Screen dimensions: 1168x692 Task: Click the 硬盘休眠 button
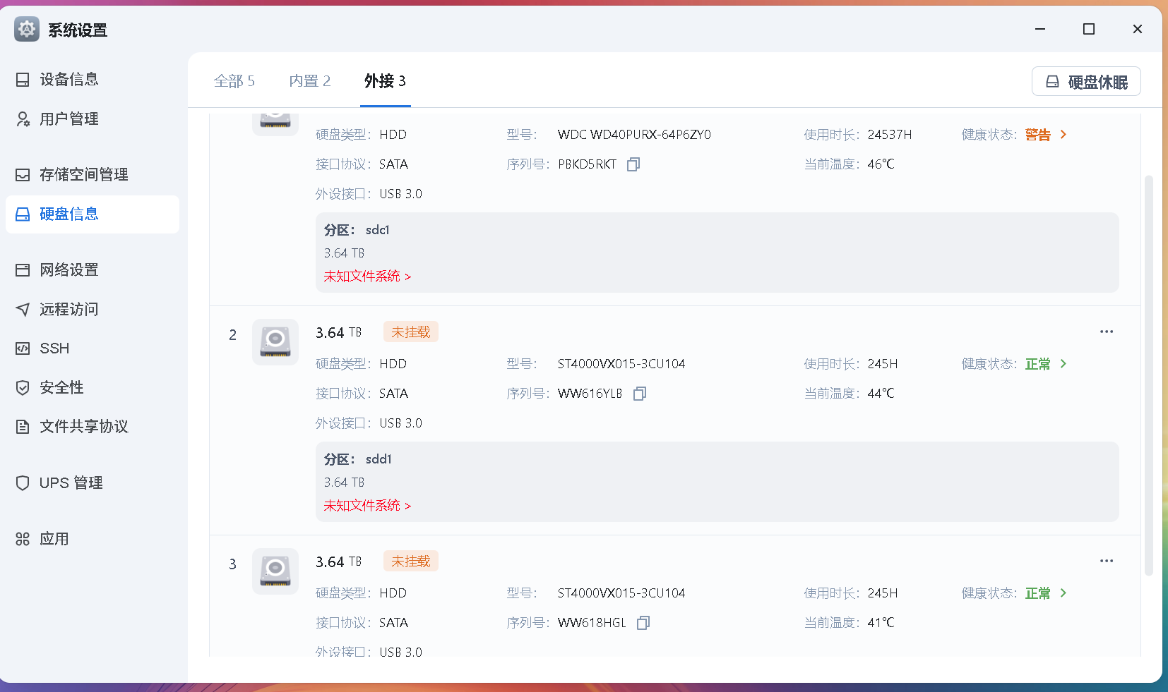[x=1086, y=82]
